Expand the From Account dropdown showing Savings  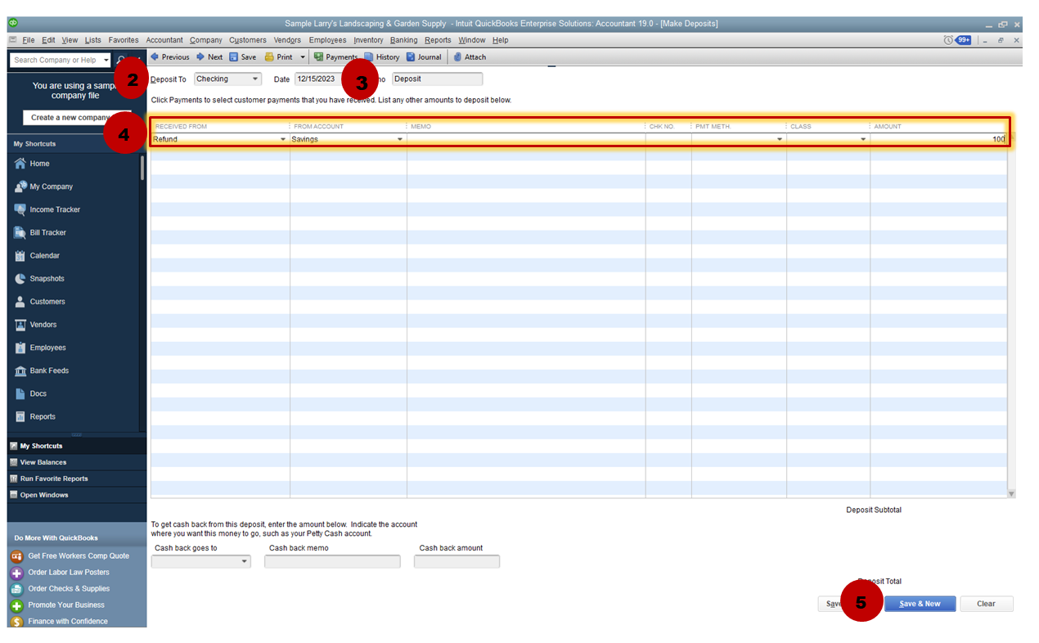tap(400, 140)
